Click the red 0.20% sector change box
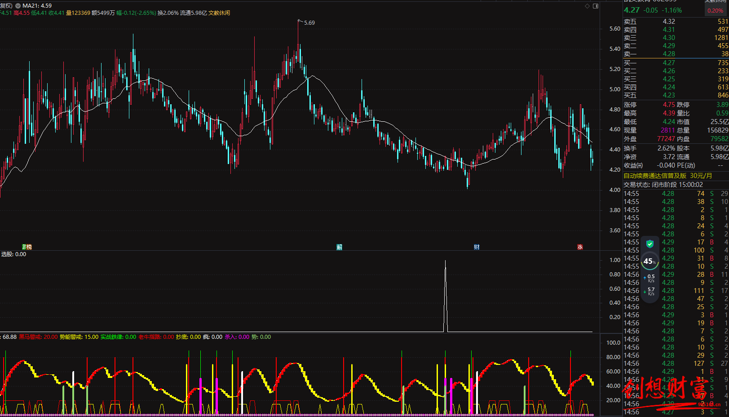 (715, 10)
